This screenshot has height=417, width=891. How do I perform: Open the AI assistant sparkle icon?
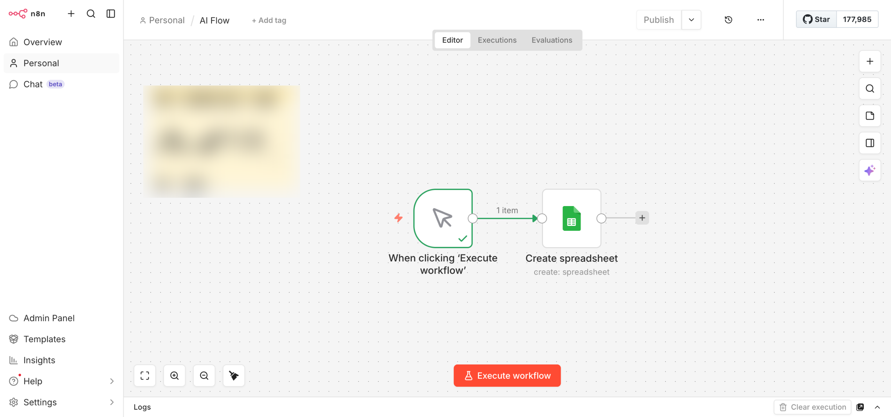pyautogui.click(x=869, y=170)
